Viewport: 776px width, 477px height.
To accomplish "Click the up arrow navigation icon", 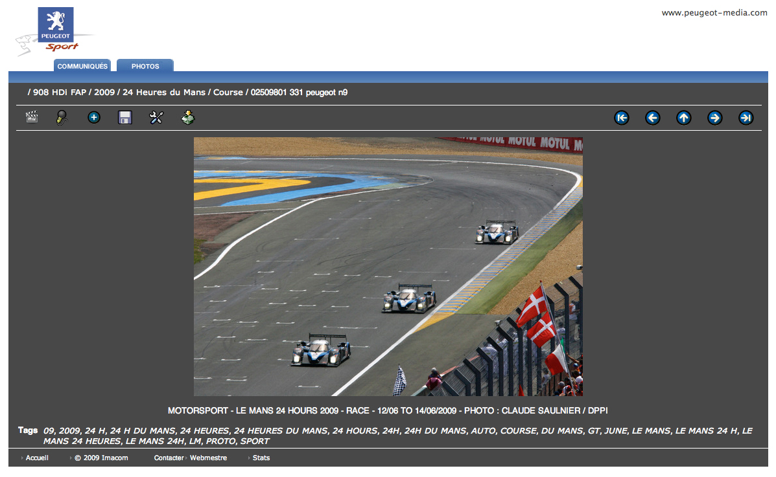I will pyautogui.click(x=684, y=118).
